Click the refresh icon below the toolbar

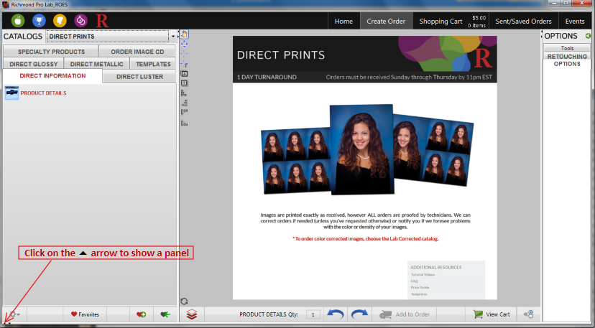184,301
